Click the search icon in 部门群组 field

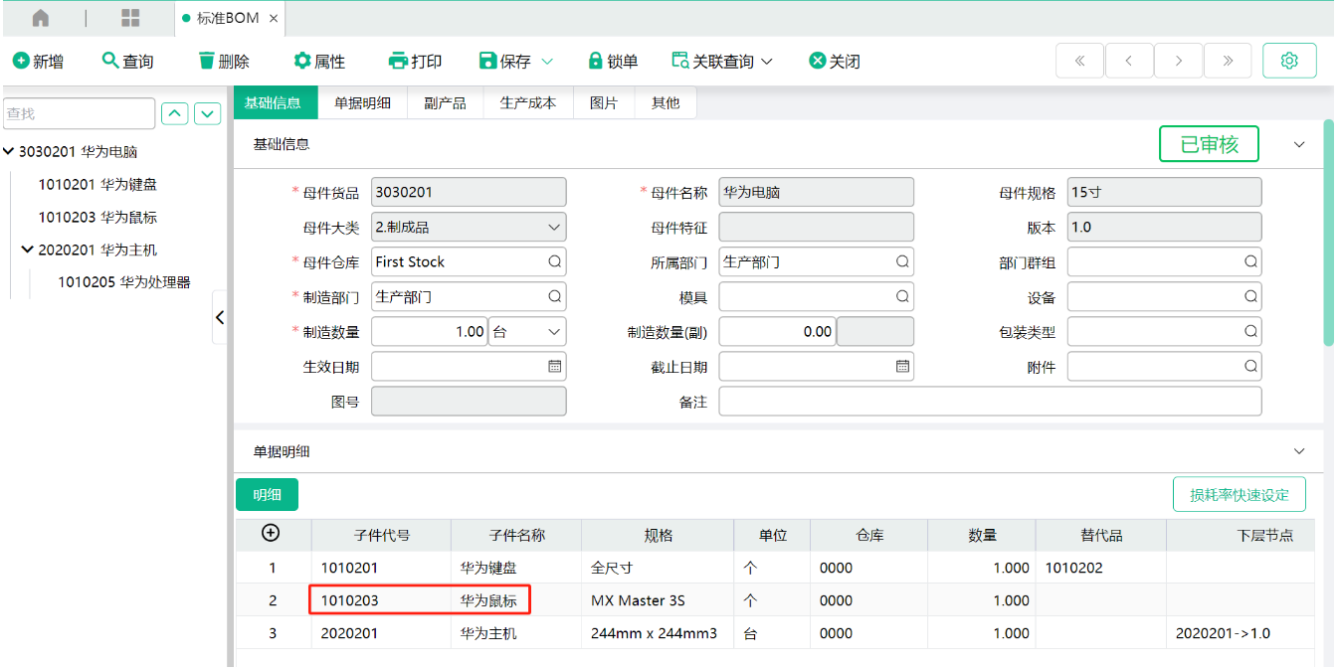tap(1250, 262)
